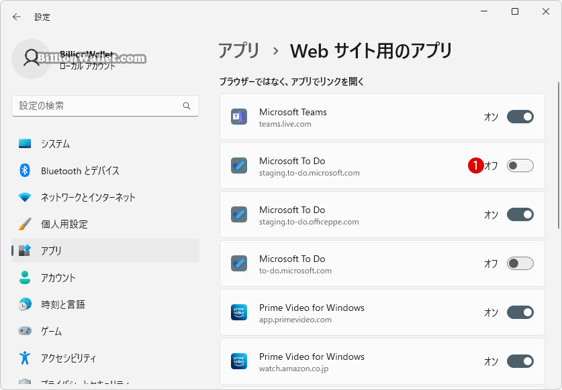Click the Microsoft Teams app icon
Screen dimensions: 562x390
pos(239,117)
